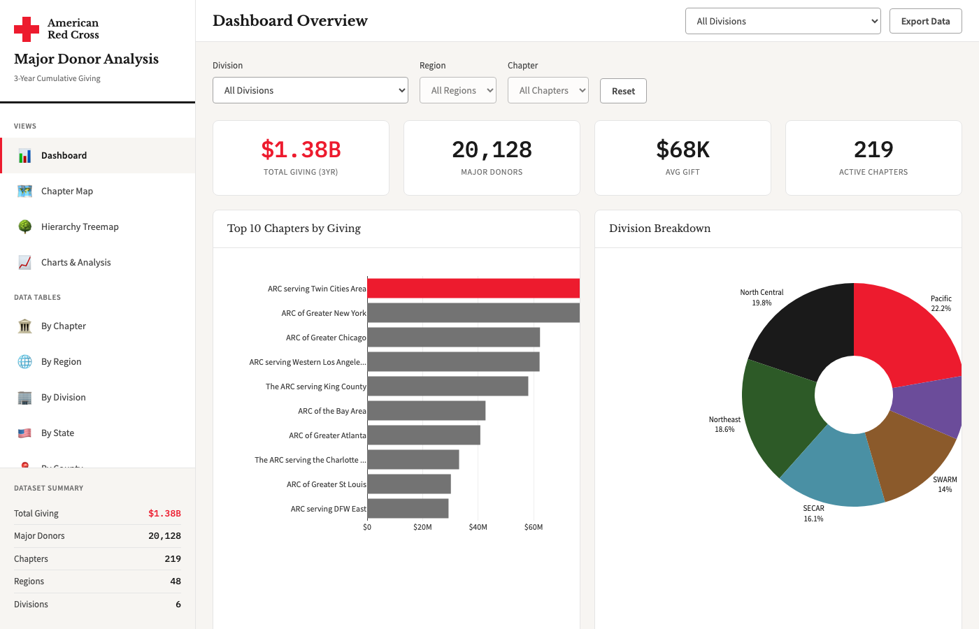Open the By Region data table
The width and height of the screenshot is (979, 629).
click(98, 362)
